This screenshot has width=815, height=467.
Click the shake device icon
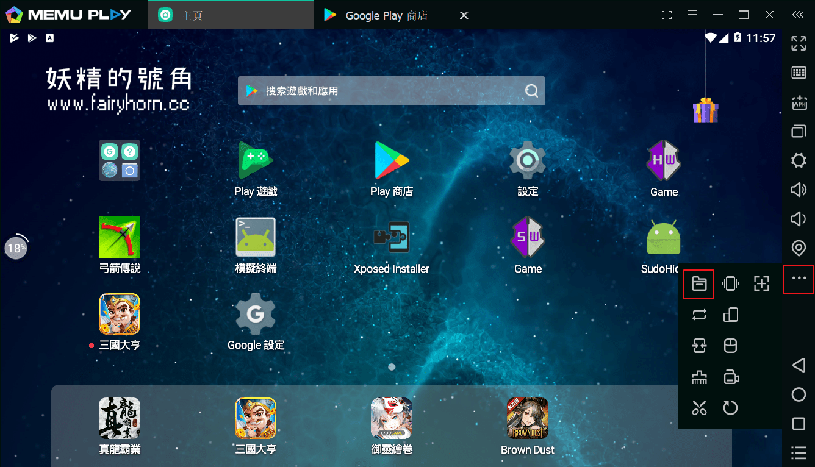[730, 283]
